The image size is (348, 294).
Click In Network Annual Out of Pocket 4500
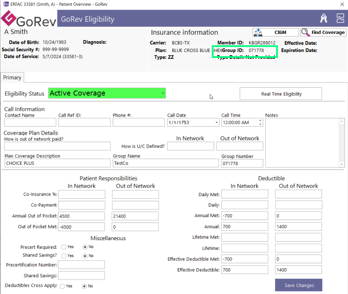(x=81, y=216)
